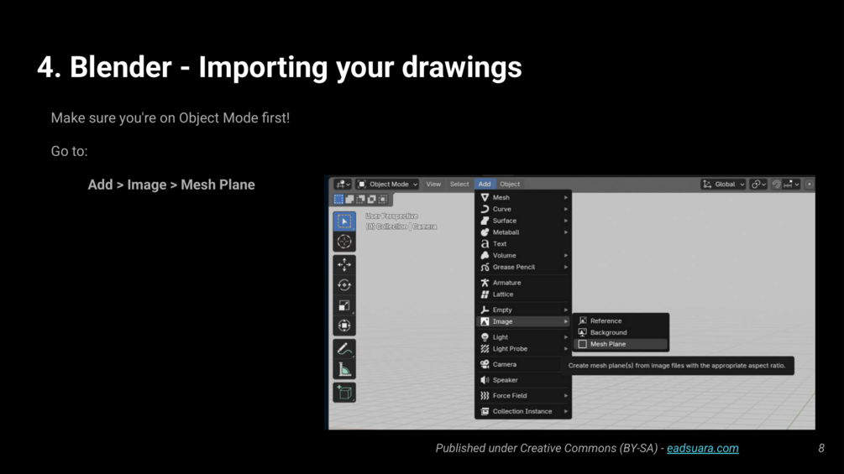Screen dimensions: 844x474
Task: Choose subtract selection mode icon
Action: (360, 200)
